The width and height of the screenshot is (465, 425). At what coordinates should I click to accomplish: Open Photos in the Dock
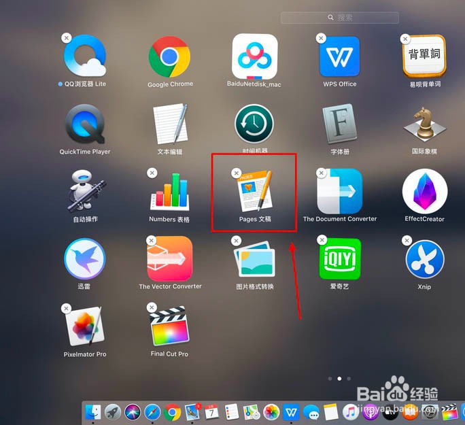[x=271, y=412]
